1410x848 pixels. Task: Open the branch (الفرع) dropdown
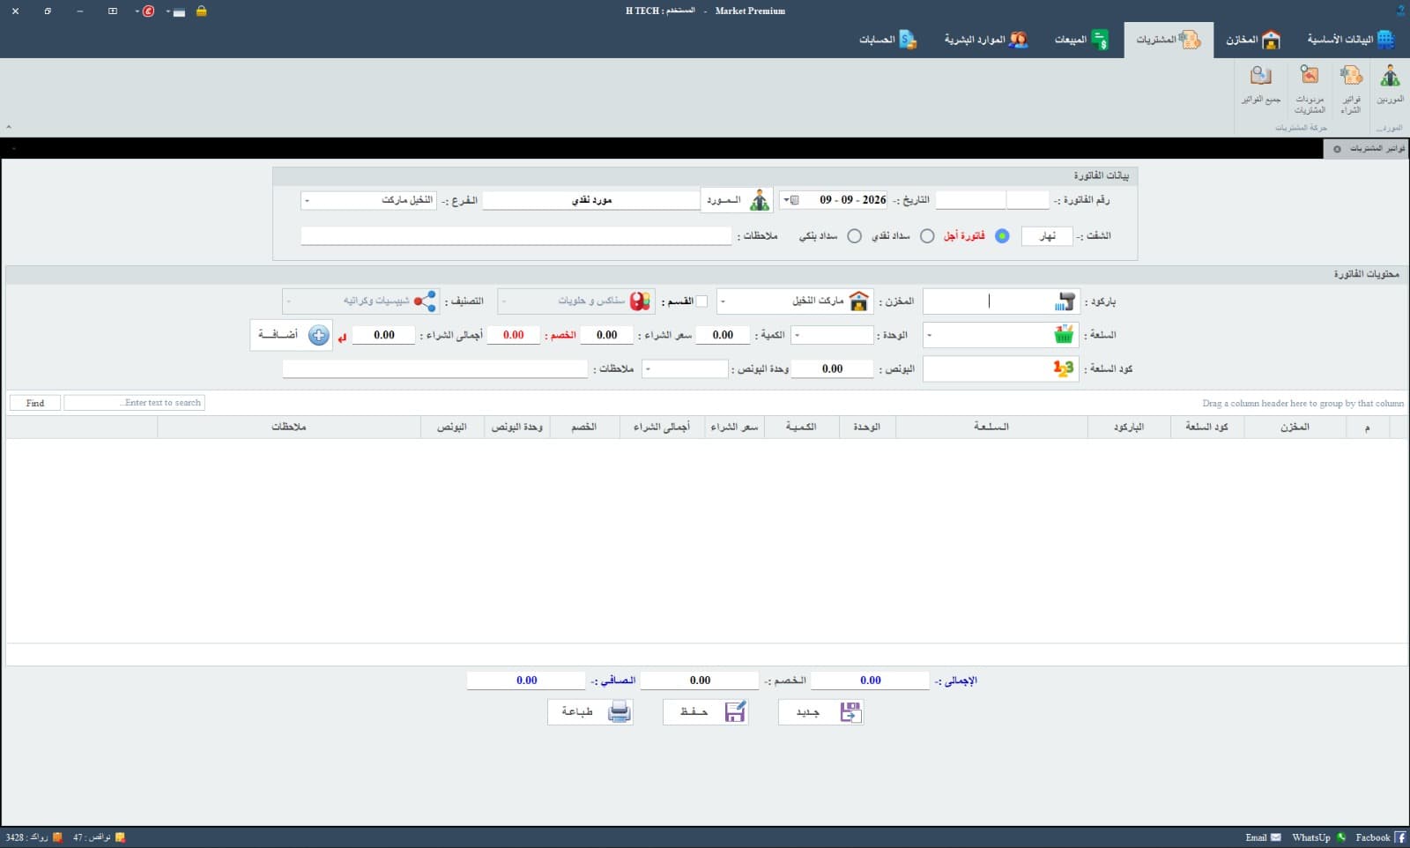click(307, 201)
